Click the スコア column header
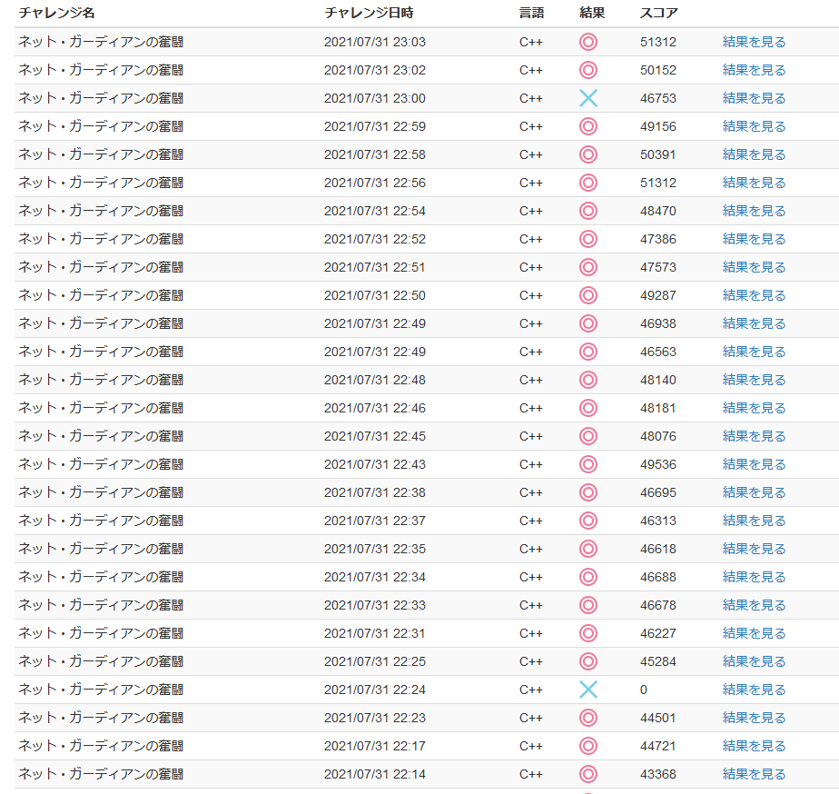Screen dimensions: 839x794 tap(658, 13)
